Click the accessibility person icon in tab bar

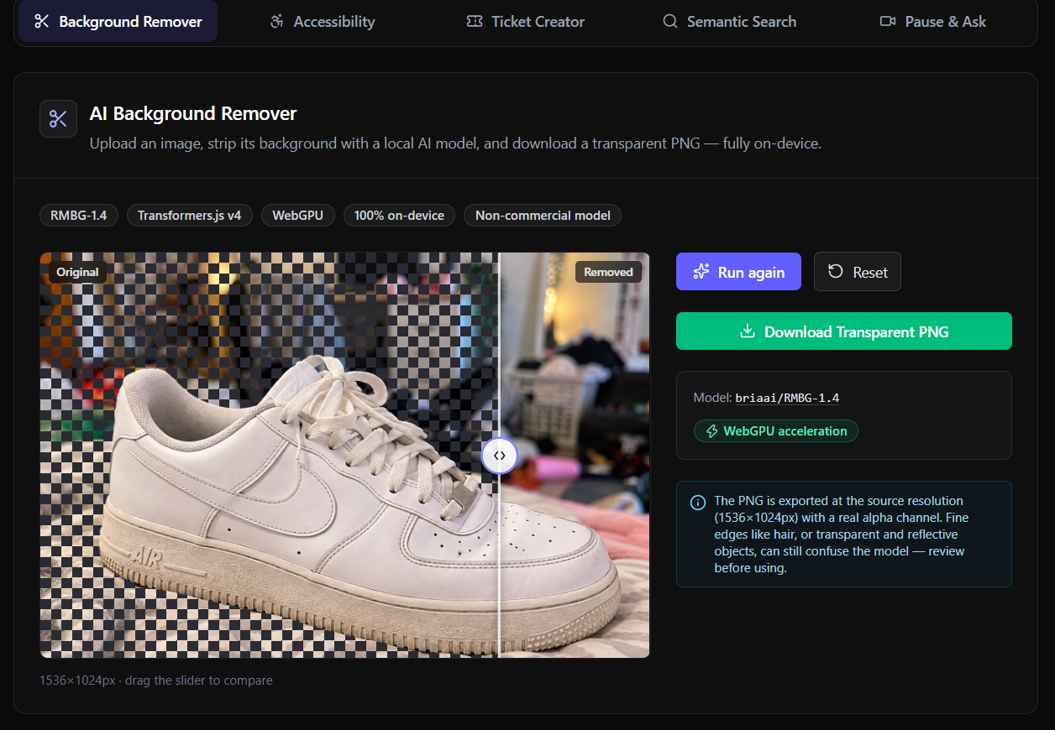click(x=276, y=21)
